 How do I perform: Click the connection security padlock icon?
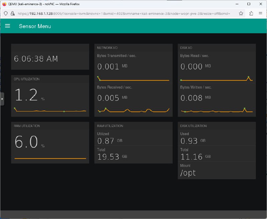tap(12, 14)
